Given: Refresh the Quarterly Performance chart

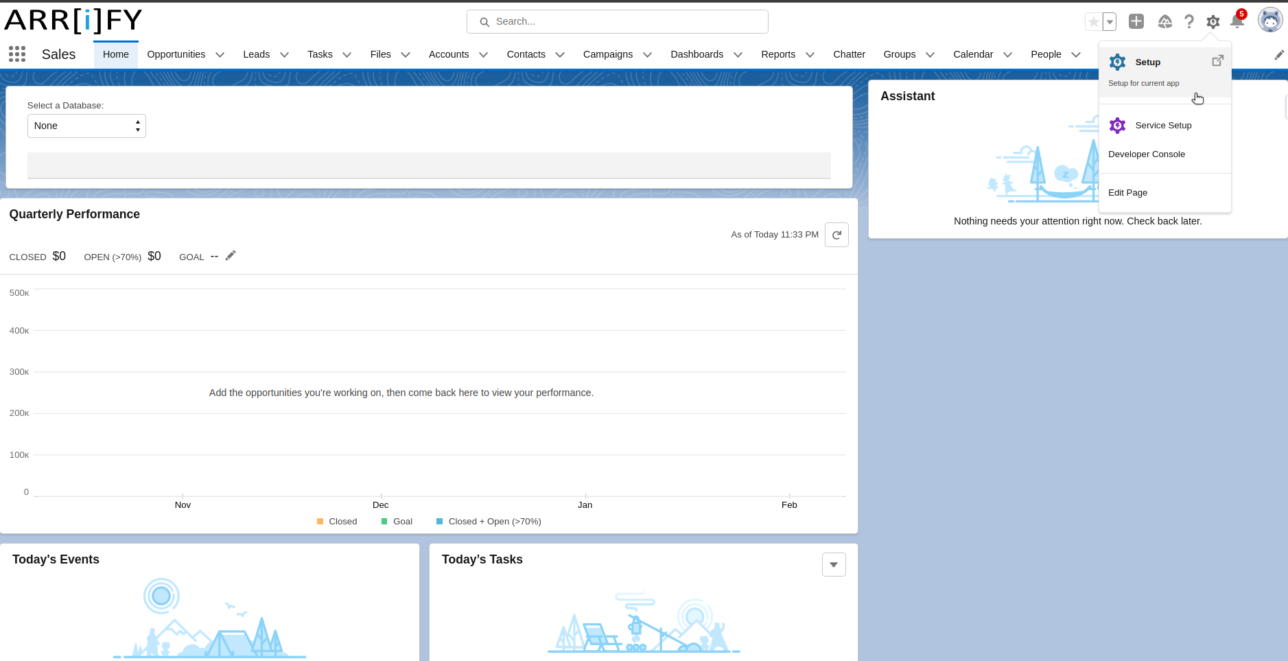Looking at the screenshot, I should pos(836,234).
